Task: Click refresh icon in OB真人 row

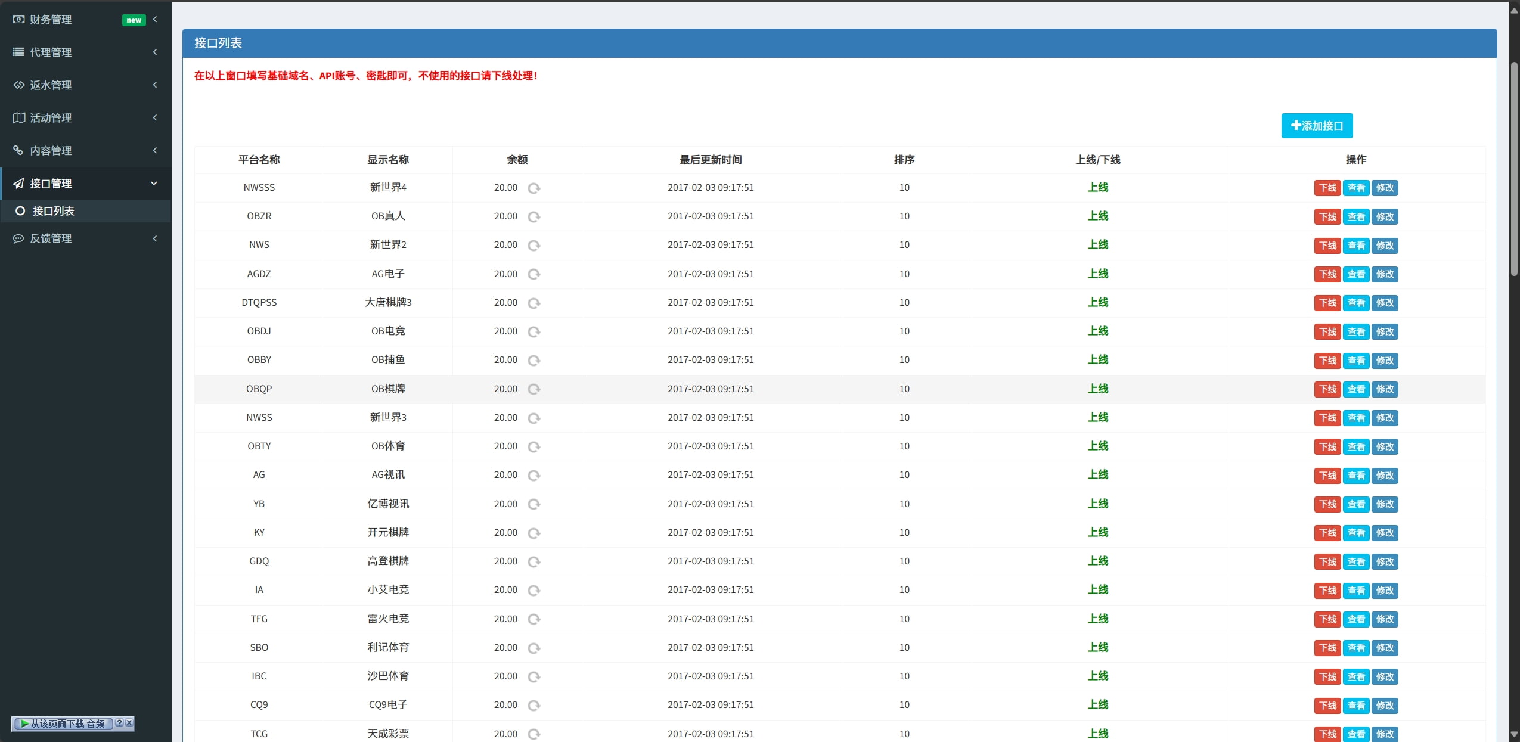Action: coord(533,217)
